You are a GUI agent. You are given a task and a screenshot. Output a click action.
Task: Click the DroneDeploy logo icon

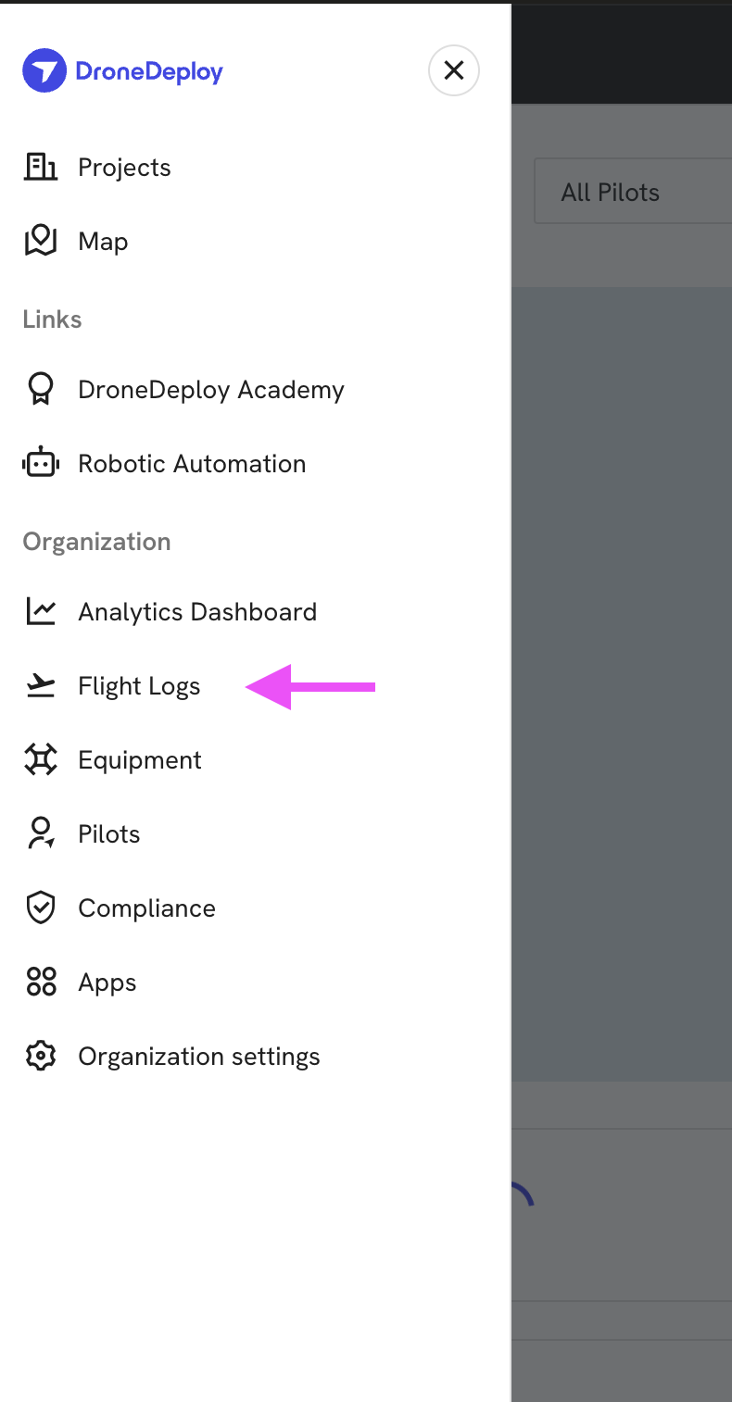(44, 70)
